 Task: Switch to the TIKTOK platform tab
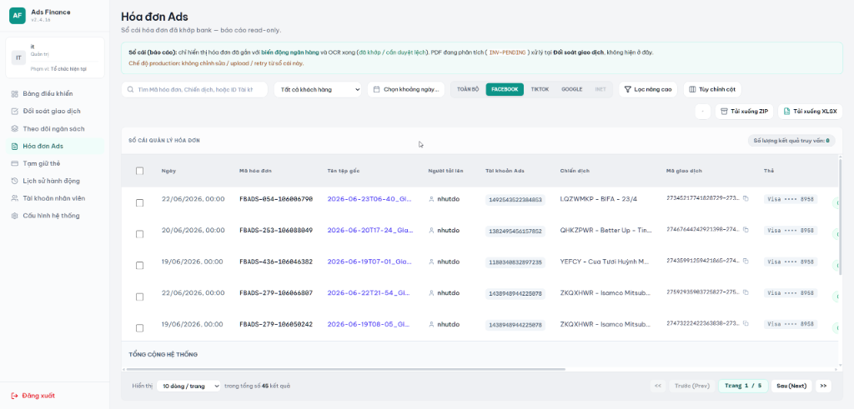[540, 89]
